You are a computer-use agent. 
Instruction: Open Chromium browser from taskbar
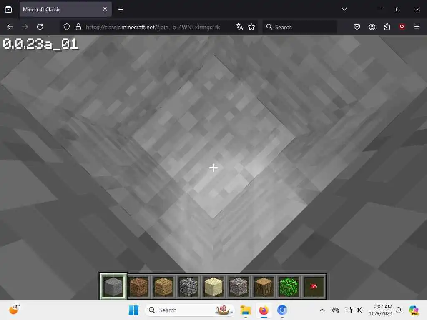click(x=282, y=310)
